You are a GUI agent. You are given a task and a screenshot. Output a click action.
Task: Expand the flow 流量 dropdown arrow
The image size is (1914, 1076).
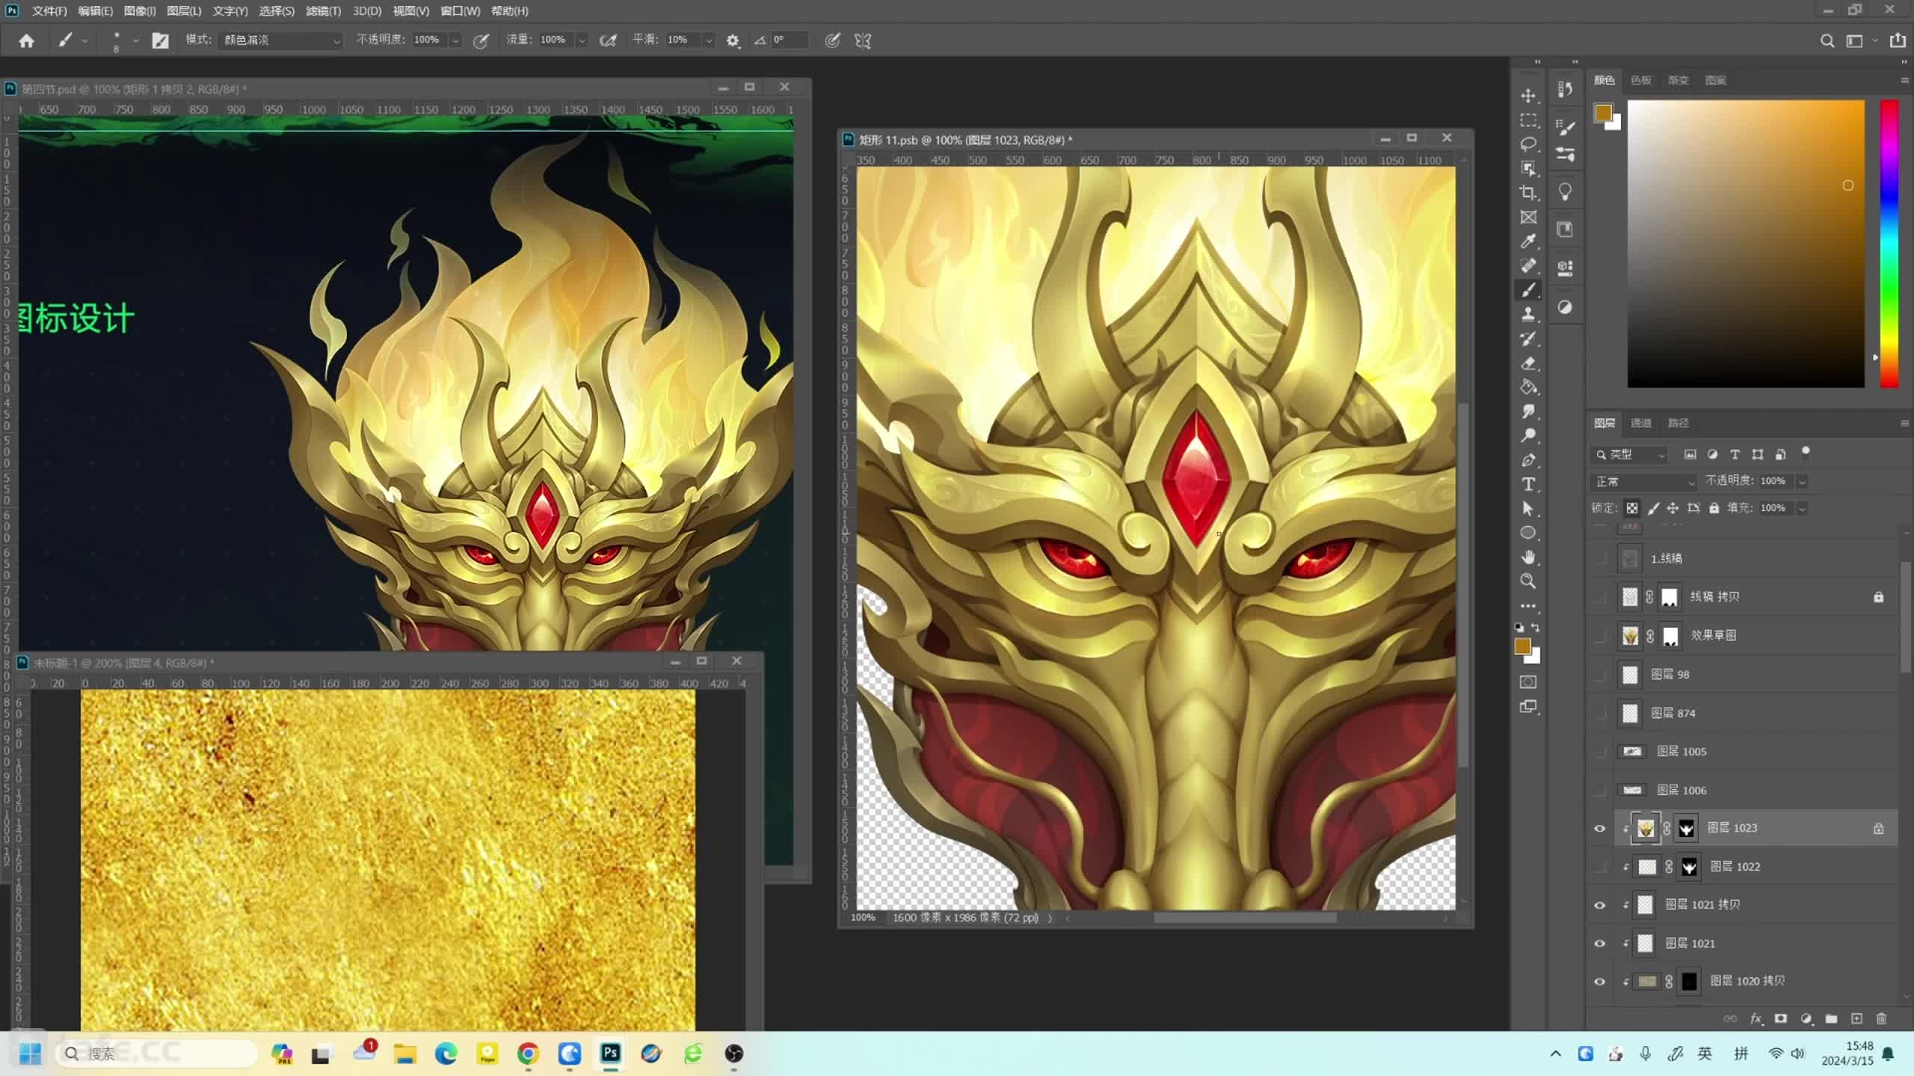(x=582, y=40)
